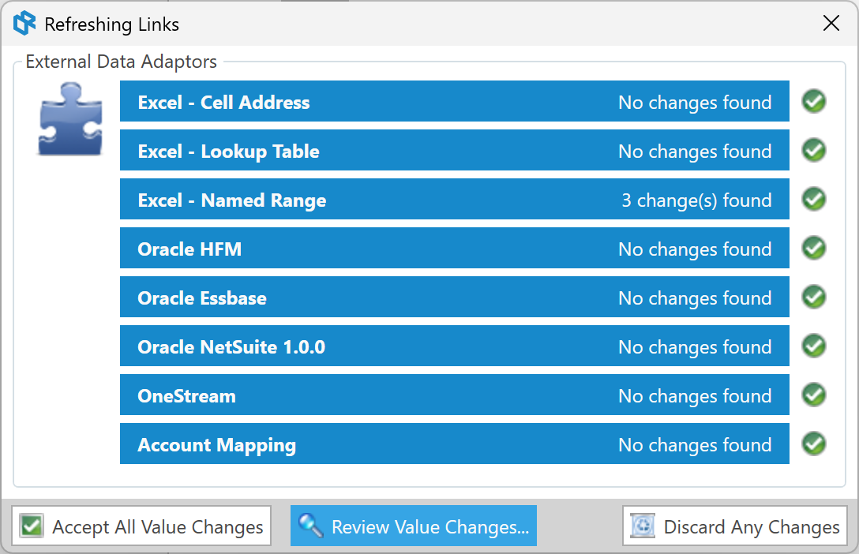
Task: Click the green check icon for Excel - Cell Address
Action: 814,101
